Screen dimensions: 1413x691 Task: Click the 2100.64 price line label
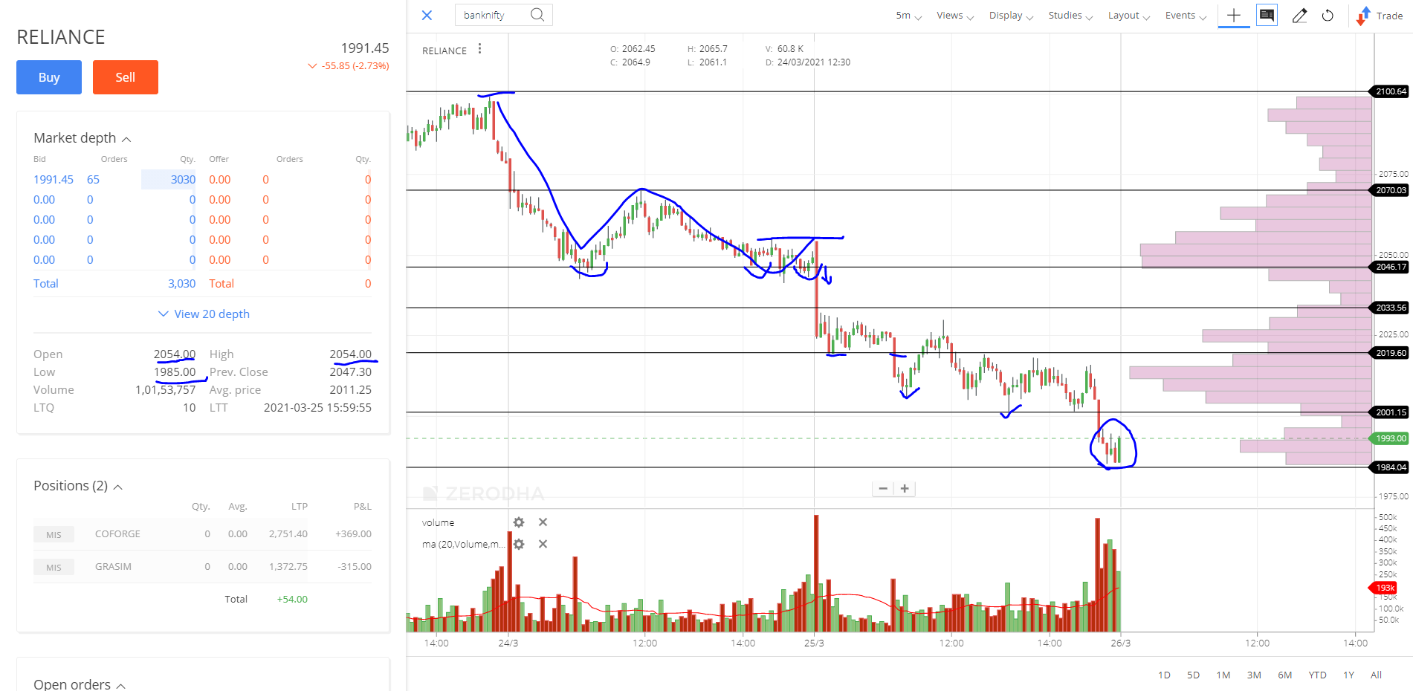tap(1390, 91)
